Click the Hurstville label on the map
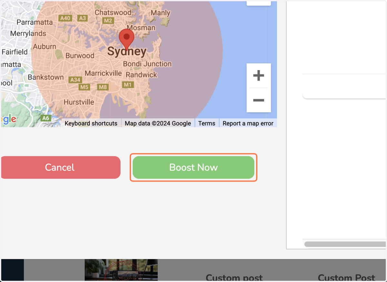This screenshot has height=282, width=387. [79, 102]
